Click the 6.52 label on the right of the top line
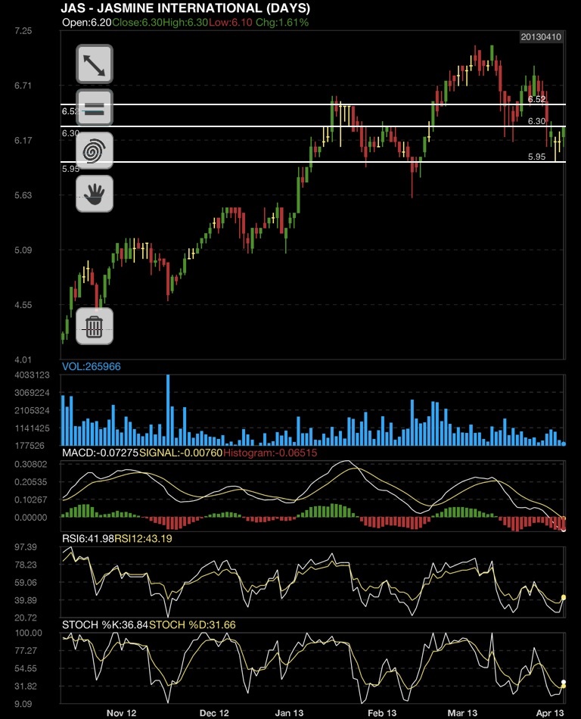The height and width of the screenshot is (719, 581). coord(536,99)
